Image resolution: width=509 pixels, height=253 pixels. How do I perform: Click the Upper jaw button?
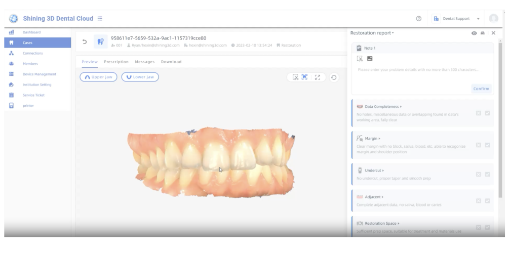[98, 77]
